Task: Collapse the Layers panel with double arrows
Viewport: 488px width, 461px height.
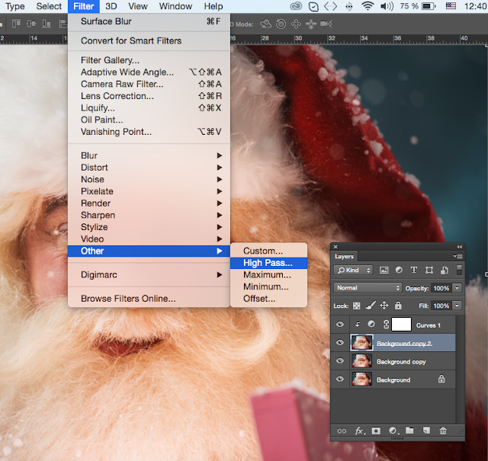Action: 459,247
